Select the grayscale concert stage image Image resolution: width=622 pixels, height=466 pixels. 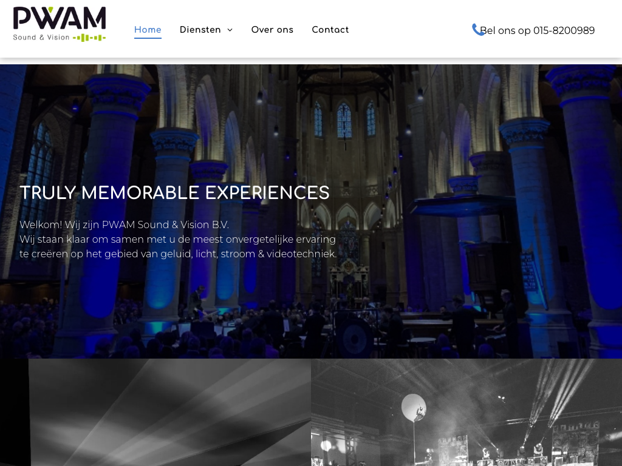(x=466, y=412)
